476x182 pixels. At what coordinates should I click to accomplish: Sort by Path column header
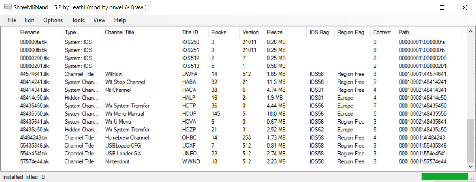[429, 33]
